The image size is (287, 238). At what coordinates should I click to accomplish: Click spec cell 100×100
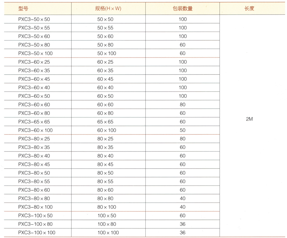[108, 233]
